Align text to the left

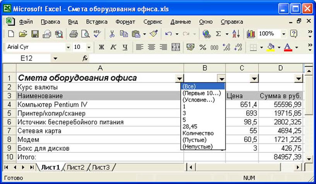tap(140, 47)
